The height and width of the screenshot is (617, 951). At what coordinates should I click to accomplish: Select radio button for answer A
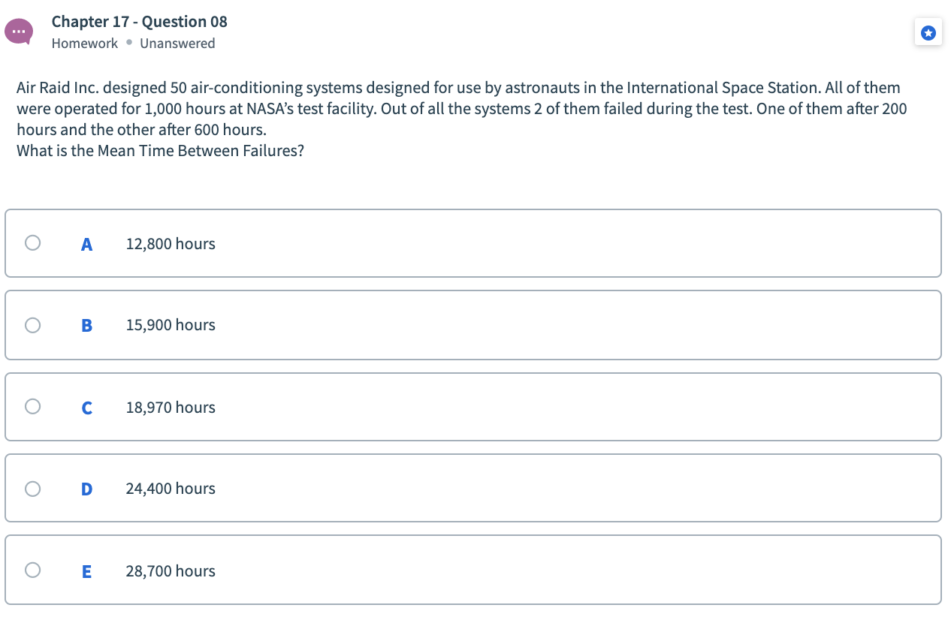click(32, 242)
